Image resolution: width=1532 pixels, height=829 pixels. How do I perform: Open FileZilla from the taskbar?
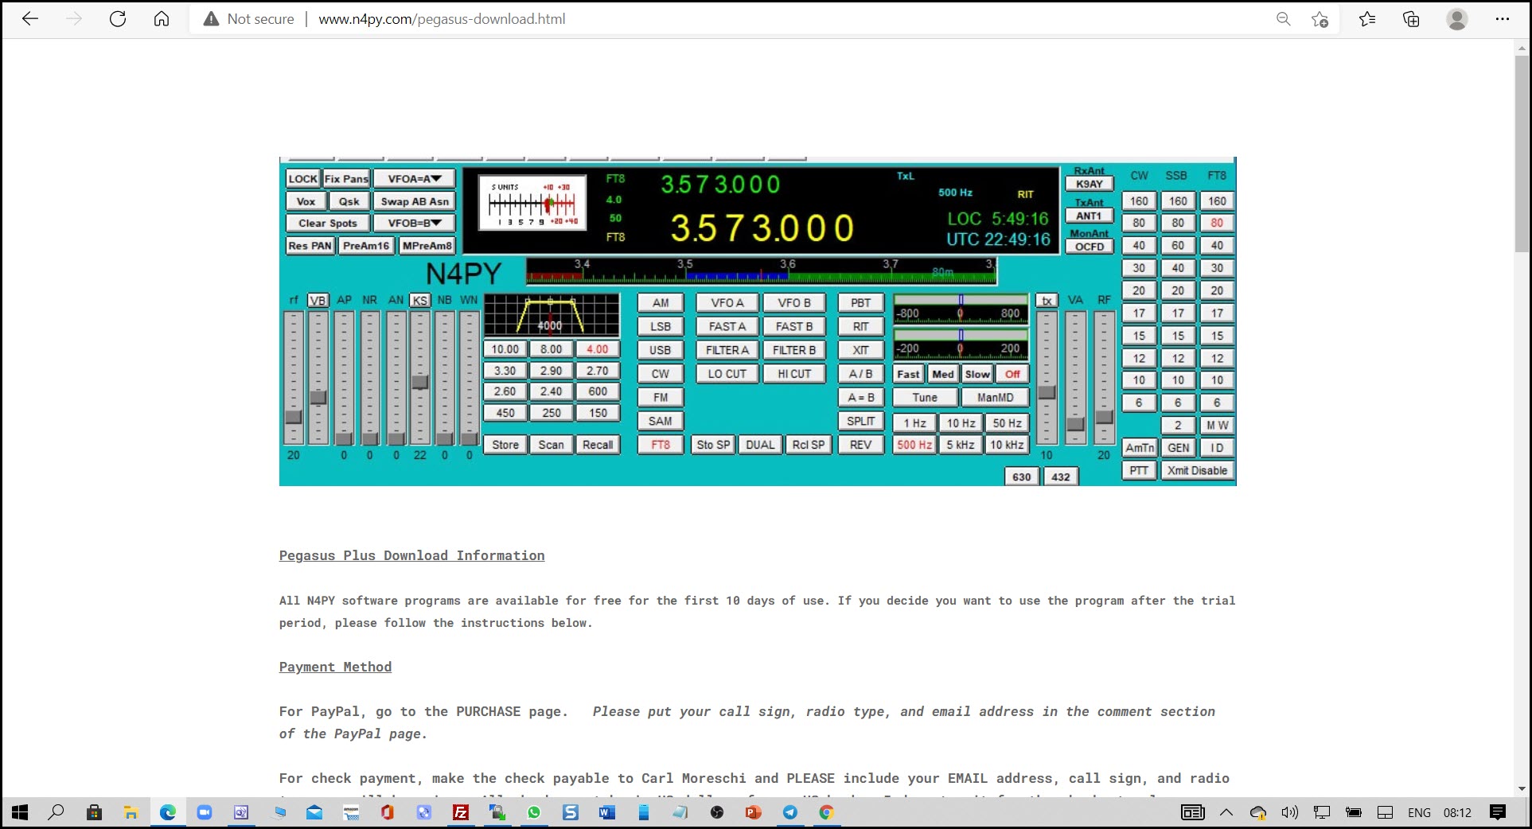461,812
